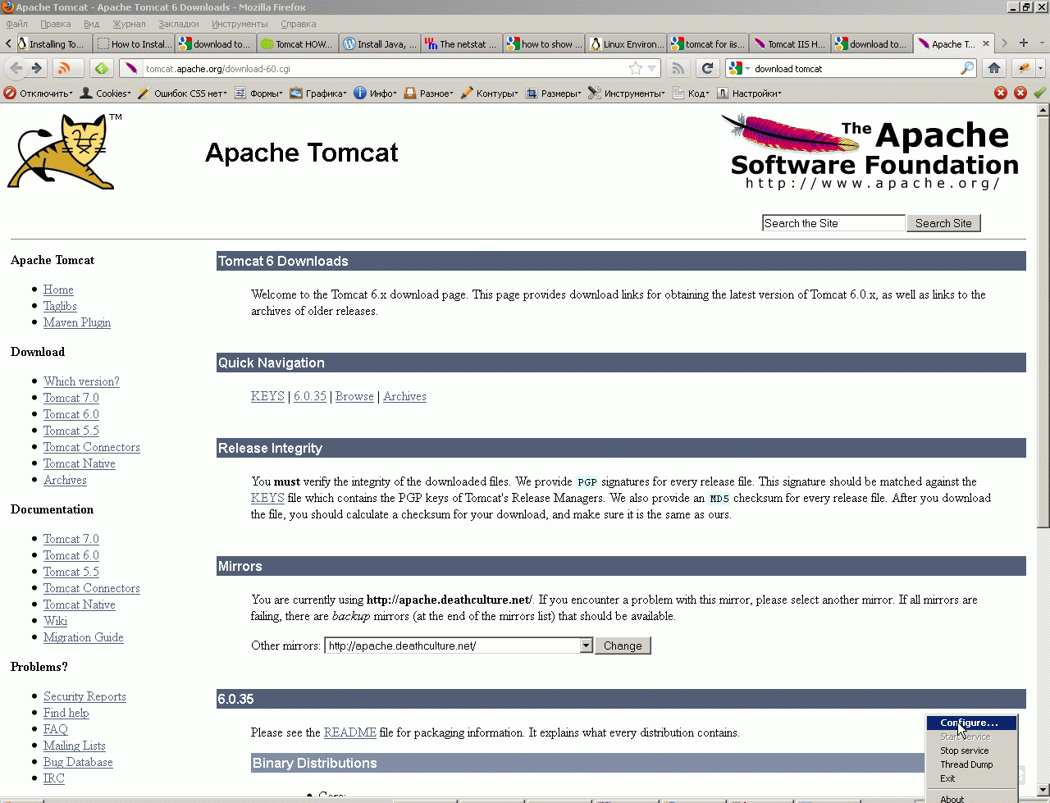Open the Настройки toolbar menu
The image size is (1050, 803).
tap(749, 94)
